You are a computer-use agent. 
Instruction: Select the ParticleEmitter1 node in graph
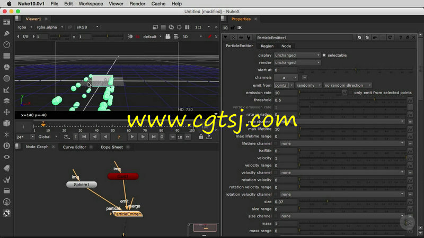click(127, 214)
